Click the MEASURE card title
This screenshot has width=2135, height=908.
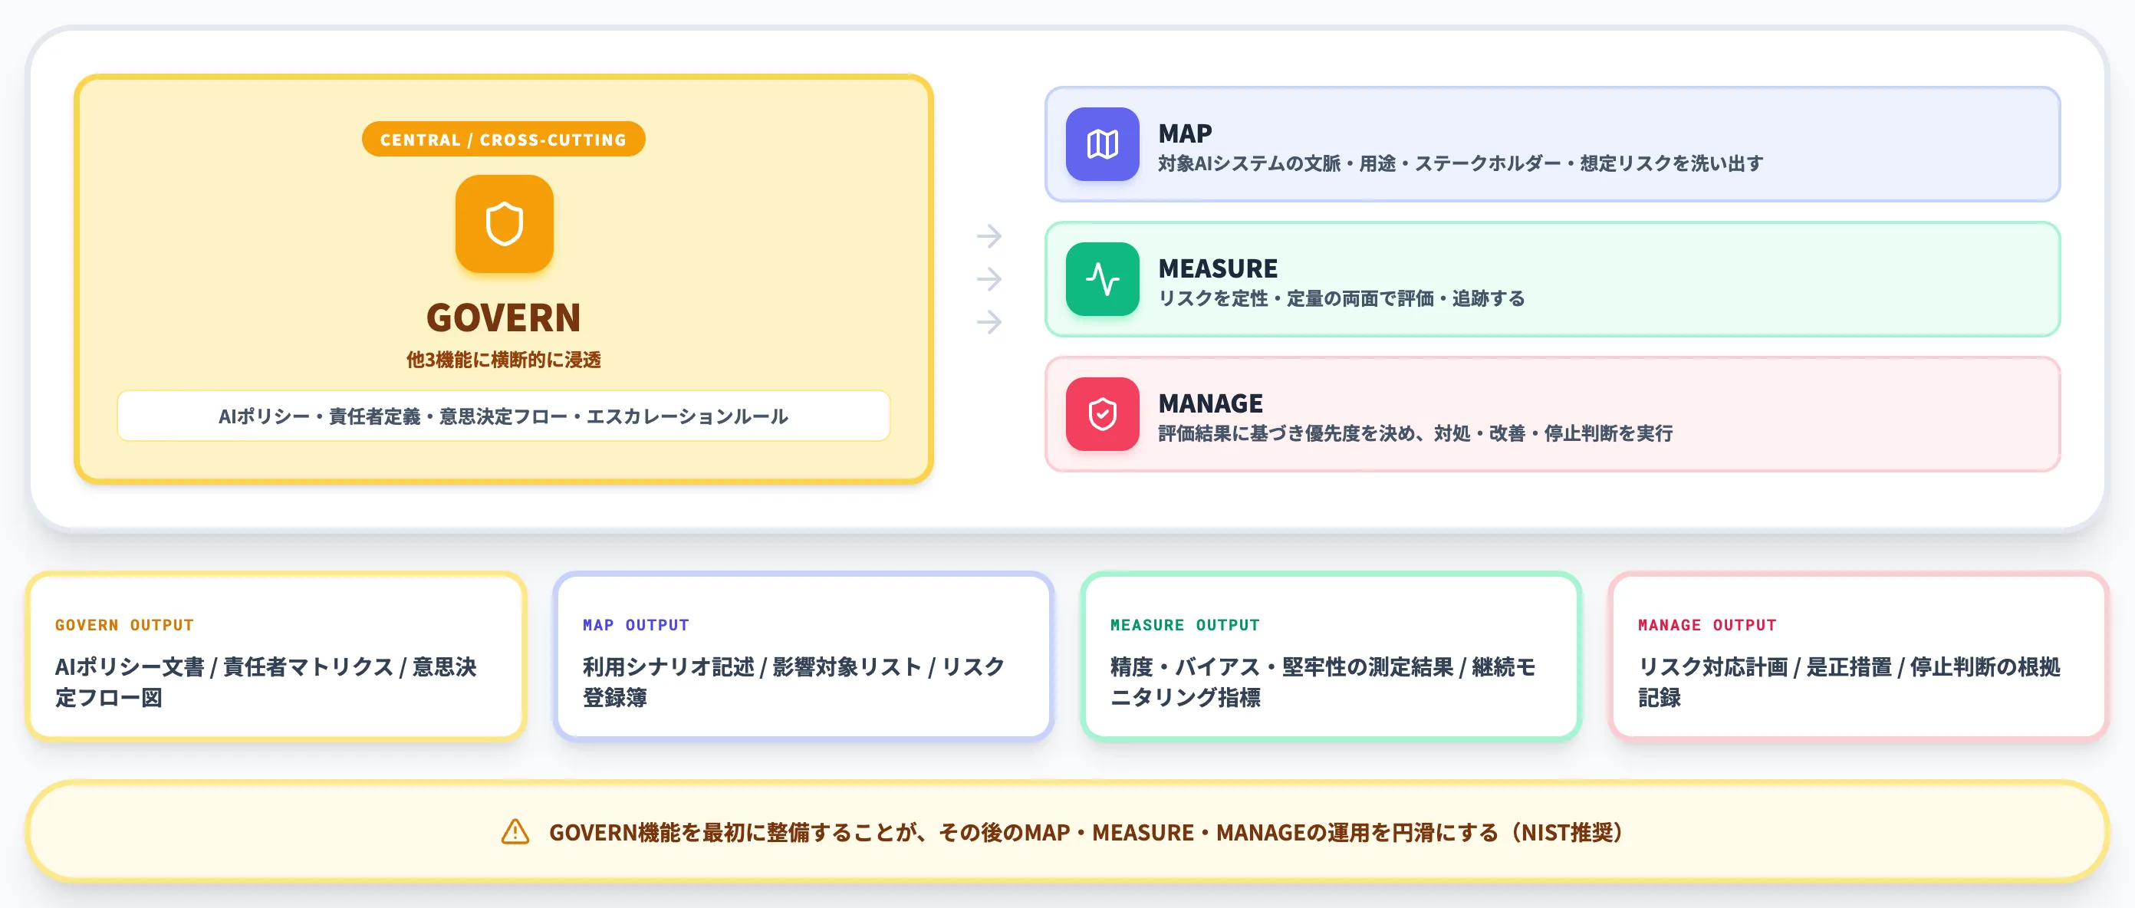[1218, 268]
